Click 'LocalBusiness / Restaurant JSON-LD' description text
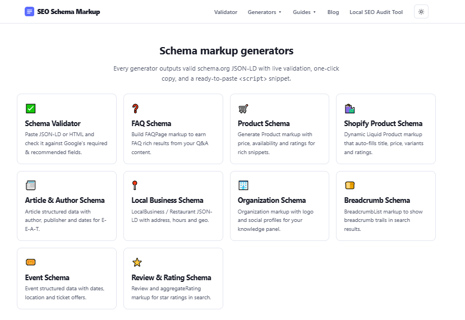465x320 pixels. point(172,216)
